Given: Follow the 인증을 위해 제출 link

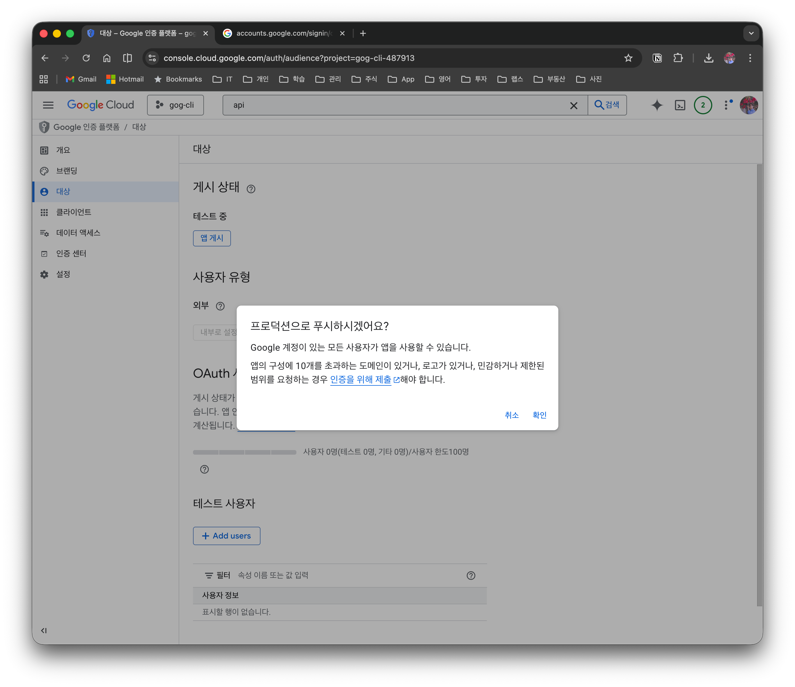Looking at the screenshot, I should 360,379.
